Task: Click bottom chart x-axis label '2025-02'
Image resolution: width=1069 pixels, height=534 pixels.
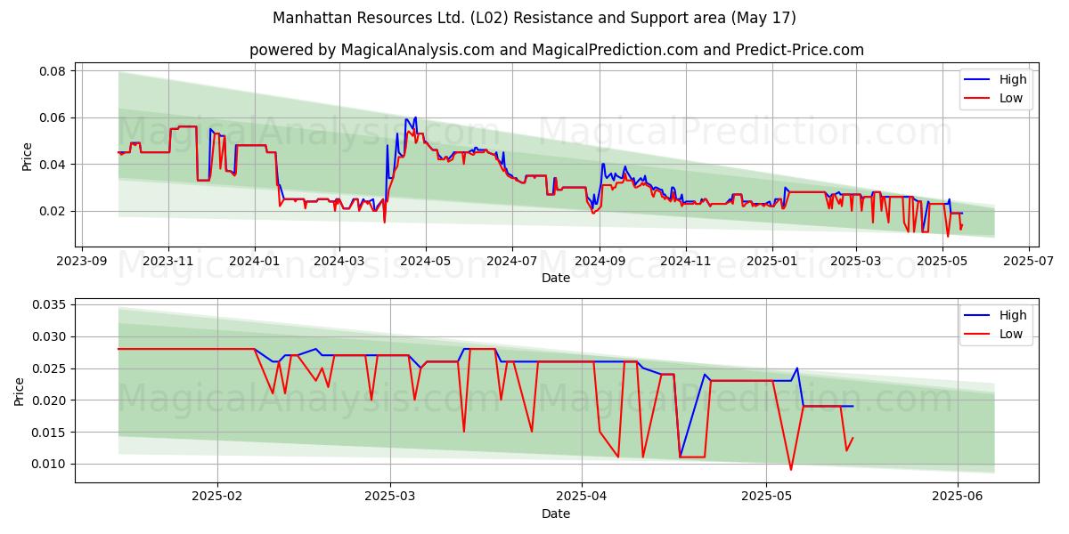Action: [x=217, y=498]
